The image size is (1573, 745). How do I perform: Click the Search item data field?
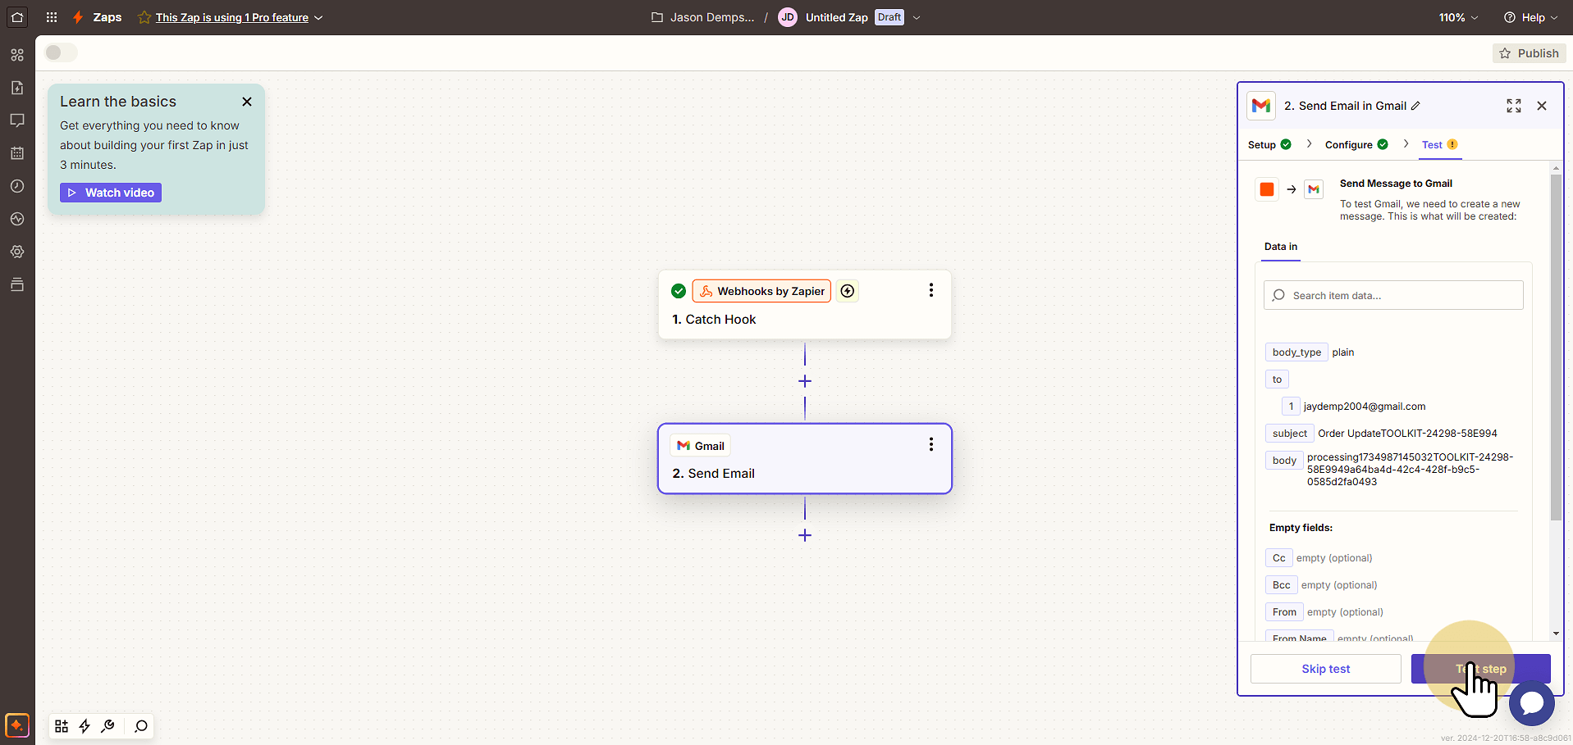(x=1393, y=295)
